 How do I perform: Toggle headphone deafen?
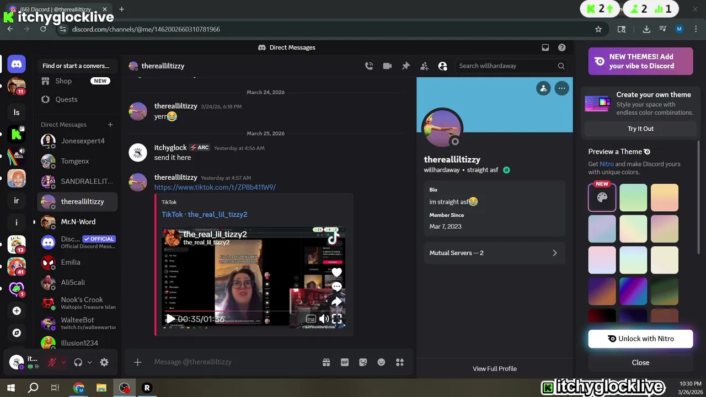78,362
